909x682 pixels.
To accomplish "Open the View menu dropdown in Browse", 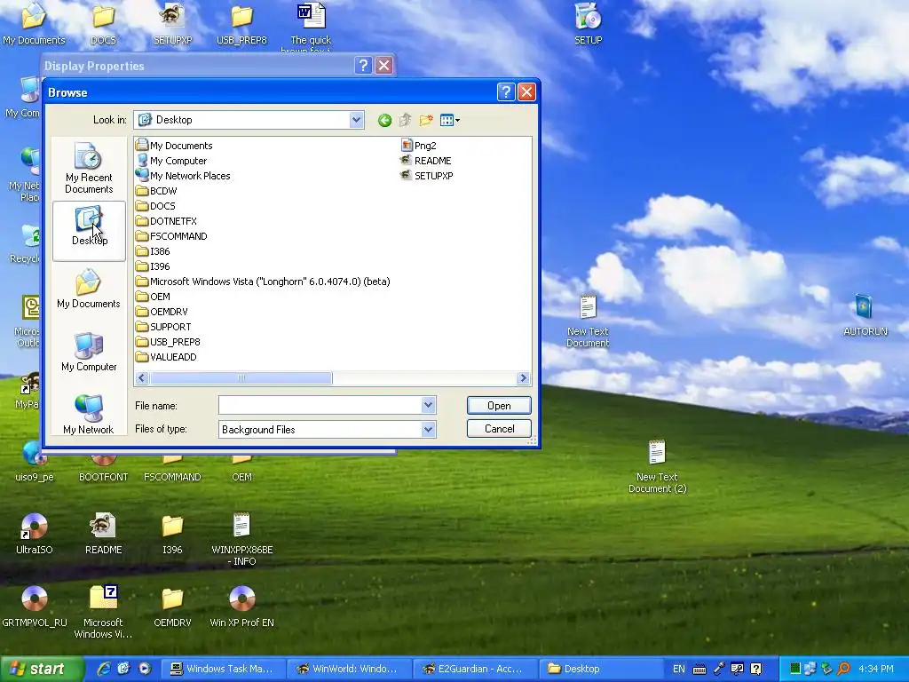I will pos(450,120).
